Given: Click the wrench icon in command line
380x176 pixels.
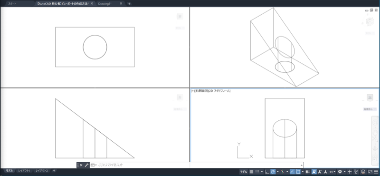Looking at the screenshot, I should tap(86, 165).
